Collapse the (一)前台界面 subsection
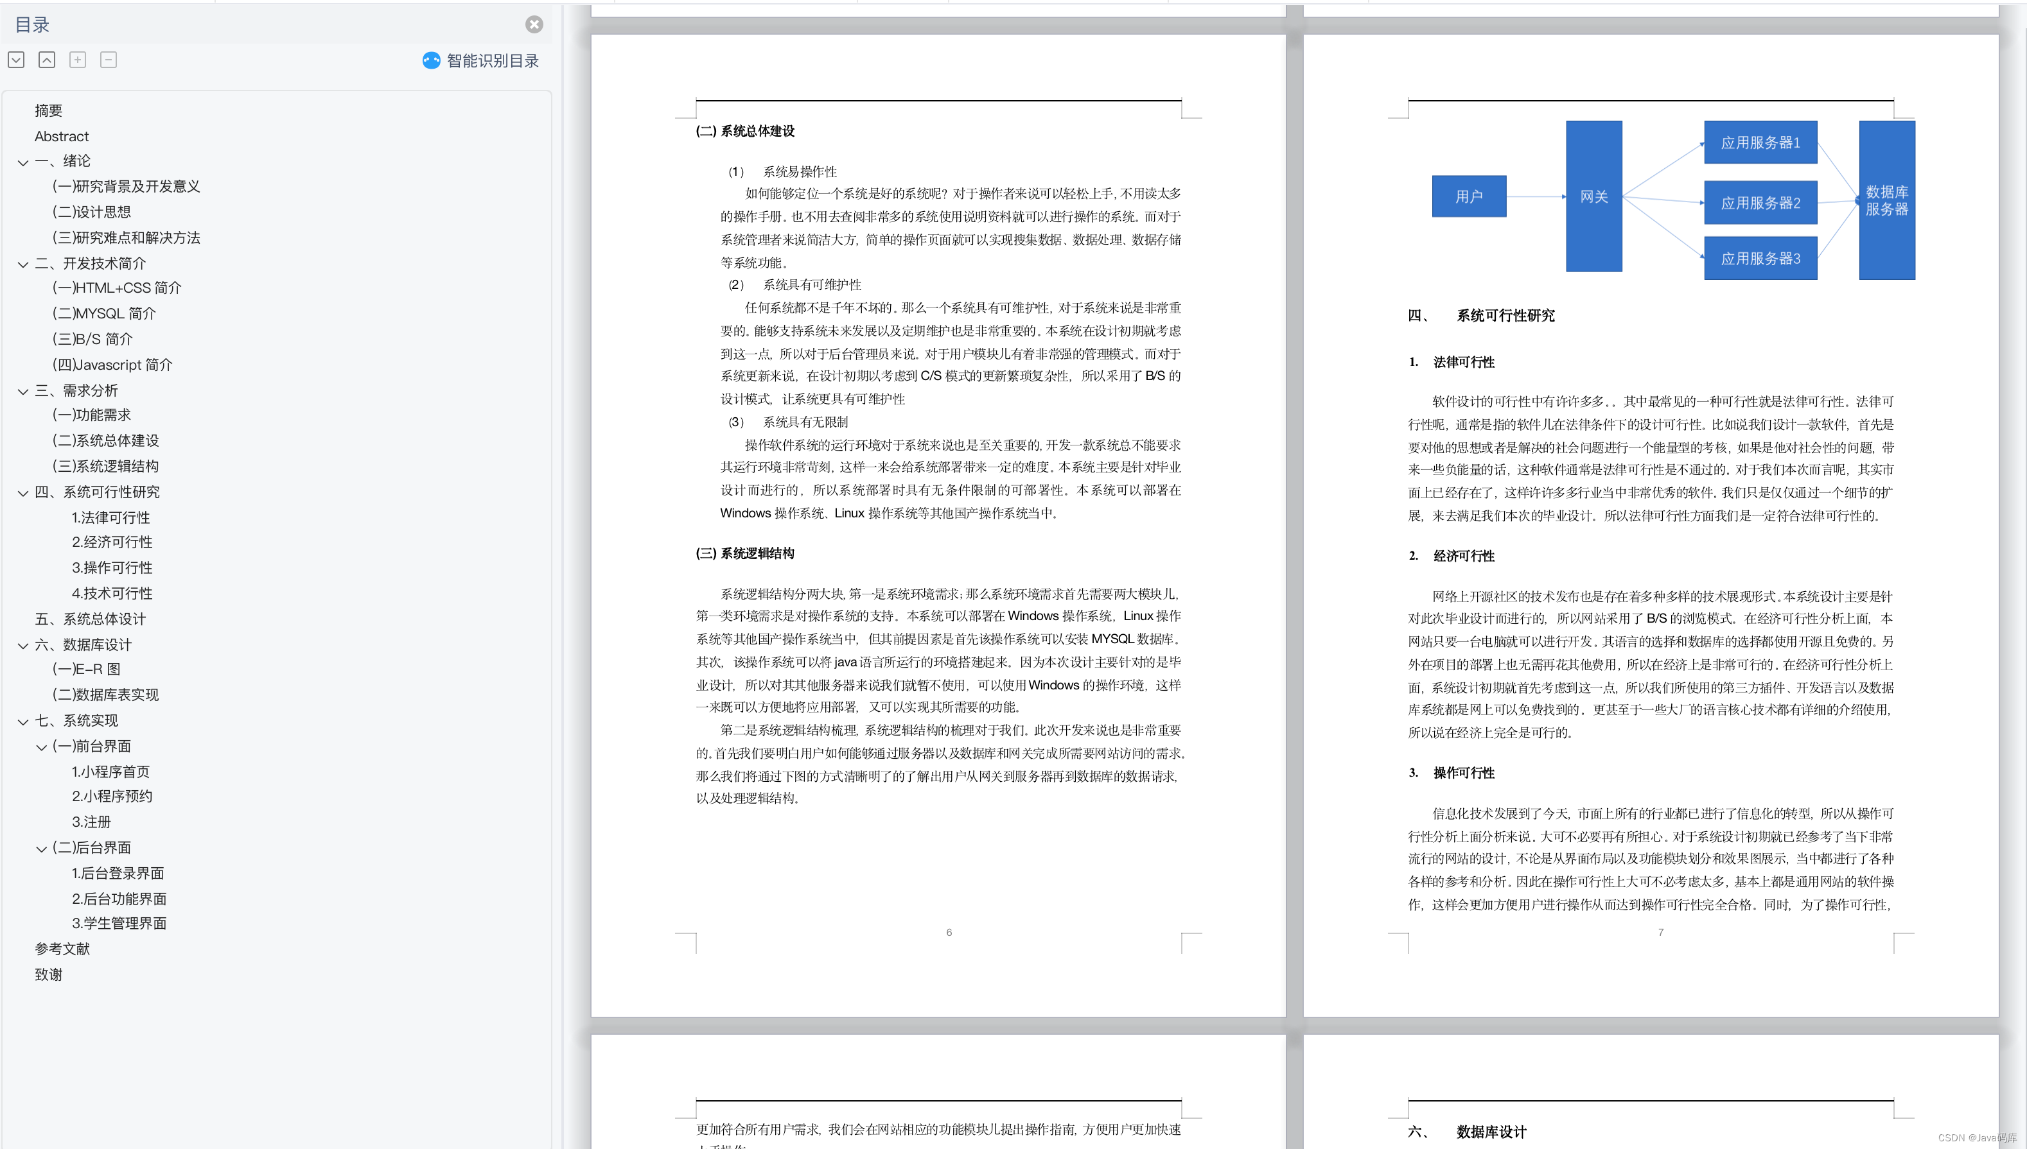The image size is (2027, 1149). tap(41, 747)
